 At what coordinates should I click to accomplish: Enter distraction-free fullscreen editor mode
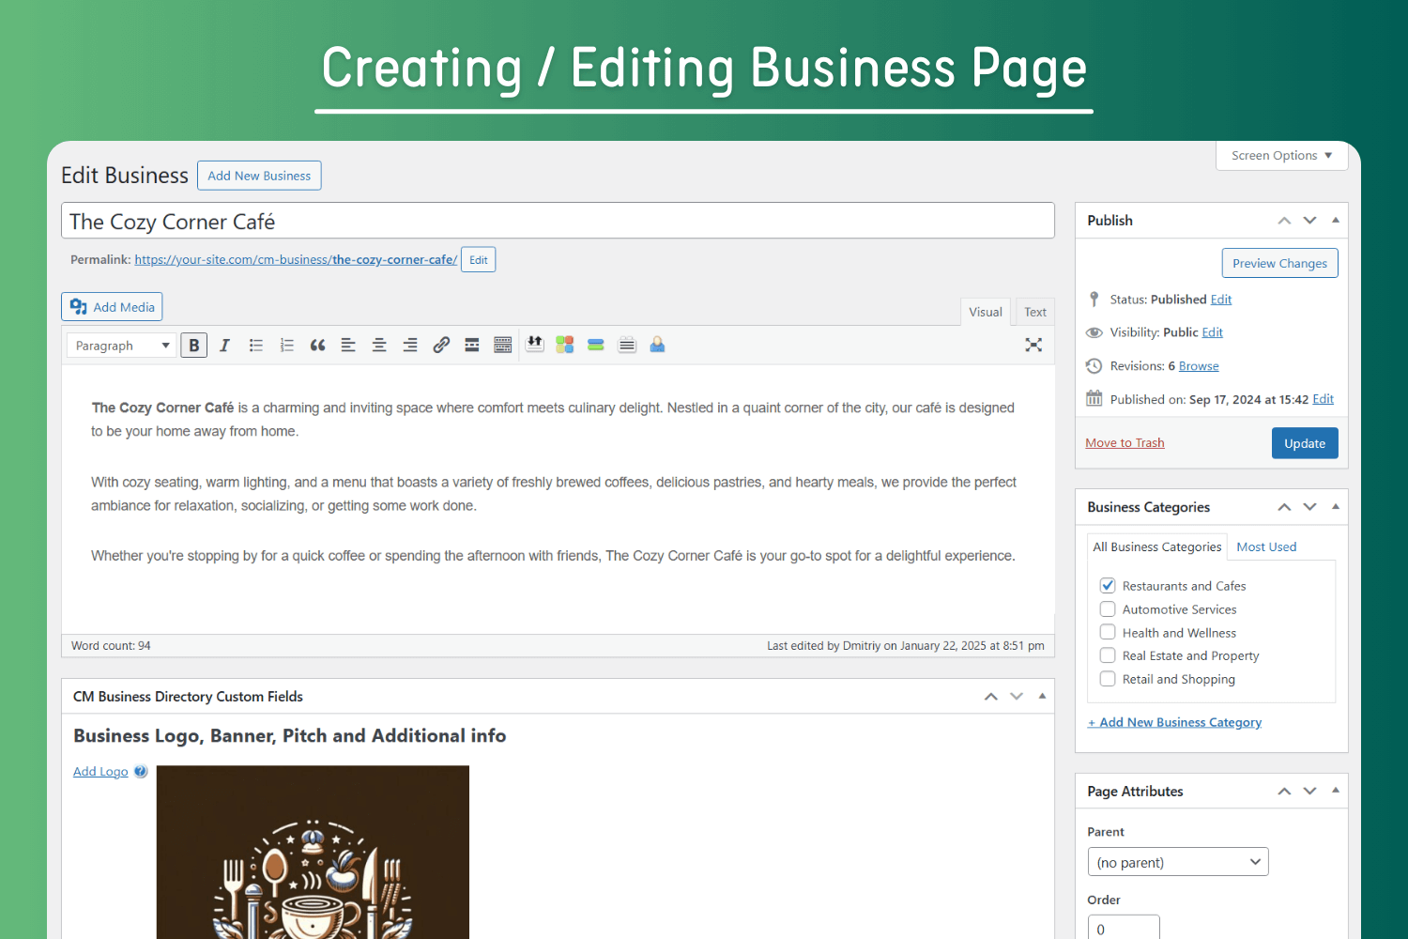[1033, 345]
